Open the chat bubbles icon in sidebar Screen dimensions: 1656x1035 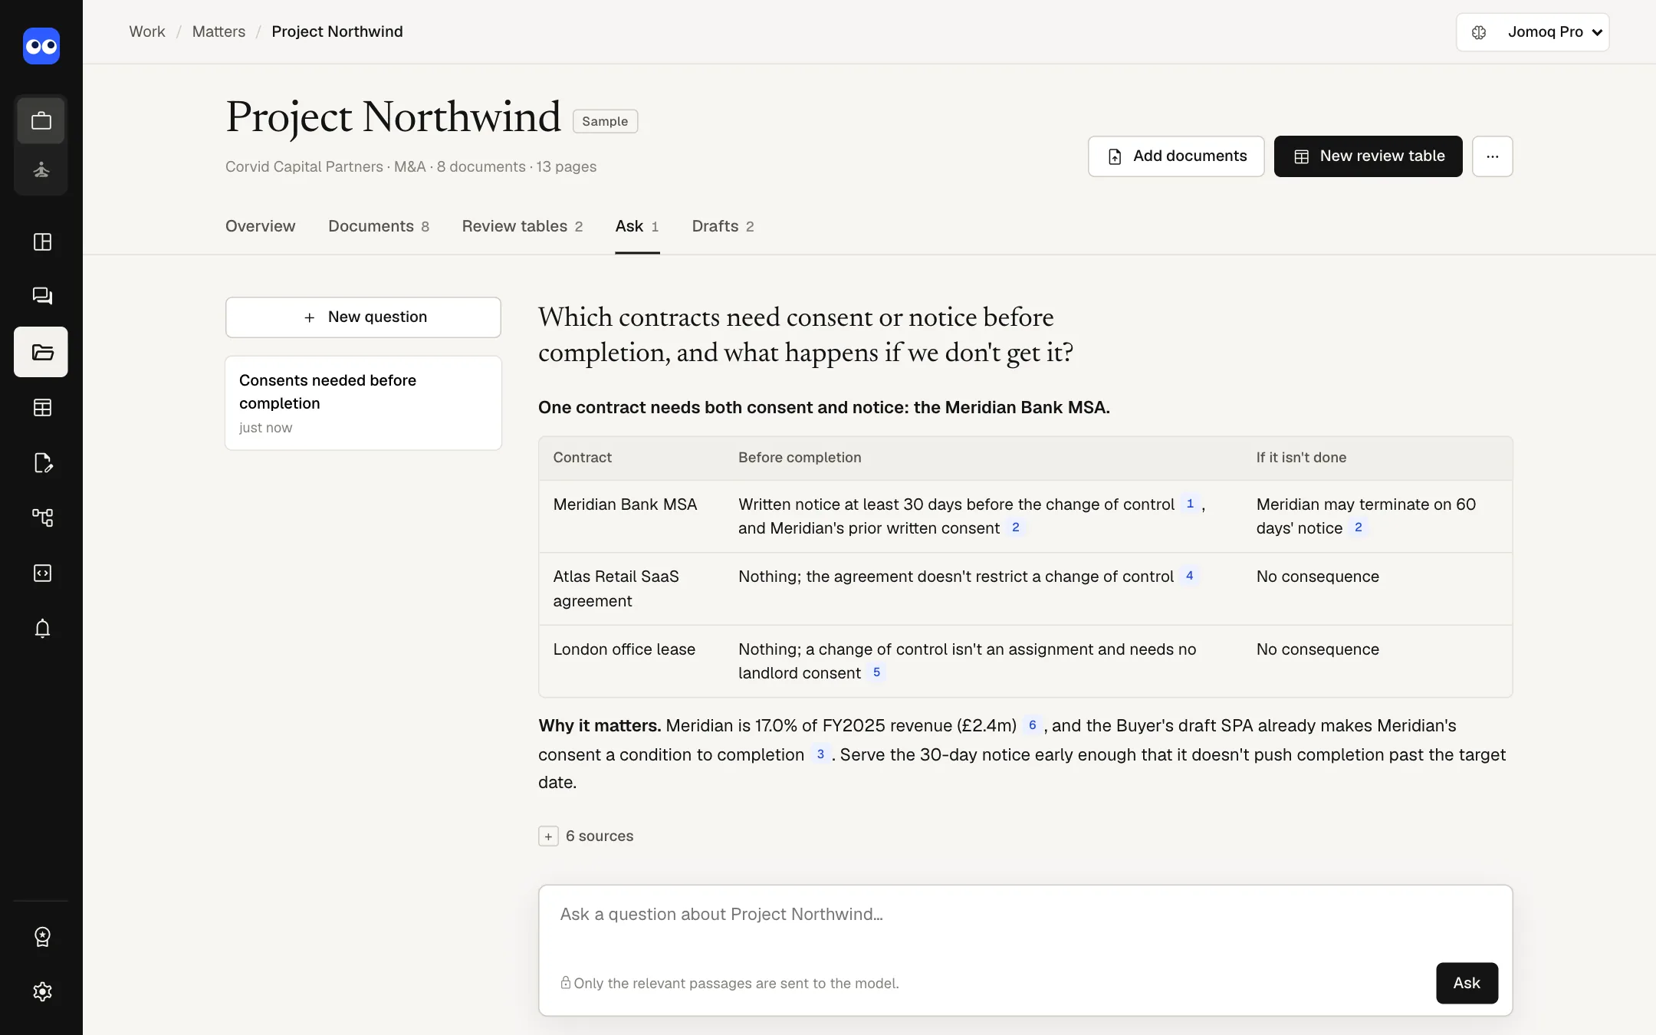[x=42, y=296]
